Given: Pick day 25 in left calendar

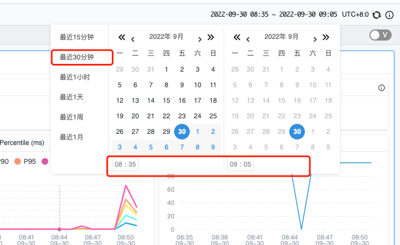Looking at the screenshot, I should (x=213, y=116).
